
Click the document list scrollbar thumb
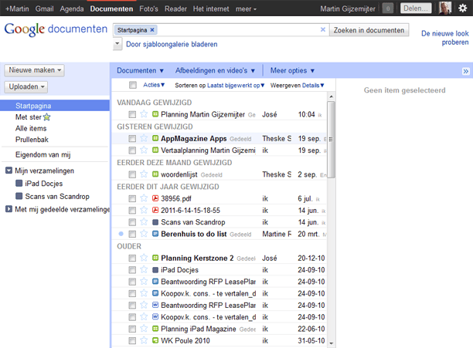[332, 140]
